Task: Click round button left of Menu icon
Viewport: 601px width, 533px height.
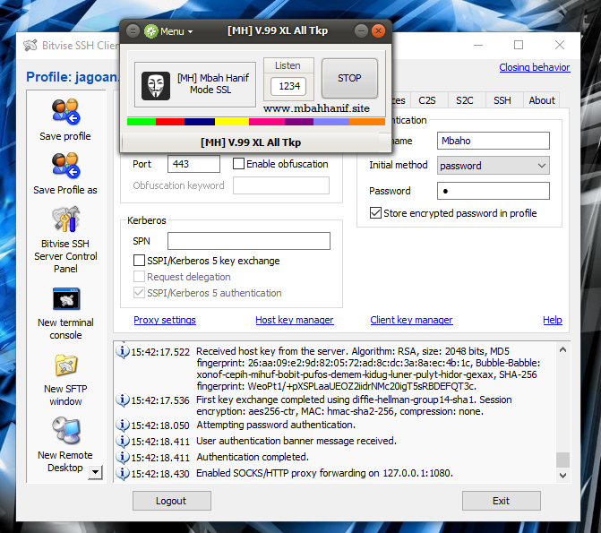Action: pyautogui.click(x=133, y=31)
